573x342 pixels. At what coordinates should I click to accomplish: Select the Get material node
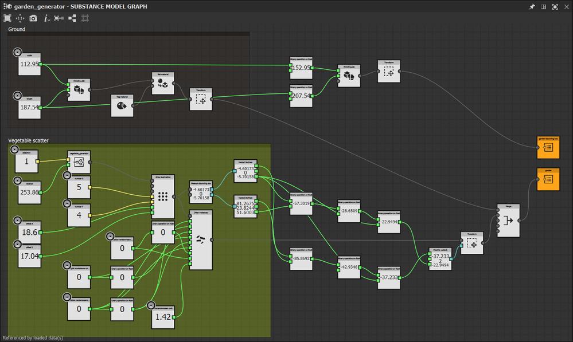(163, 82)
